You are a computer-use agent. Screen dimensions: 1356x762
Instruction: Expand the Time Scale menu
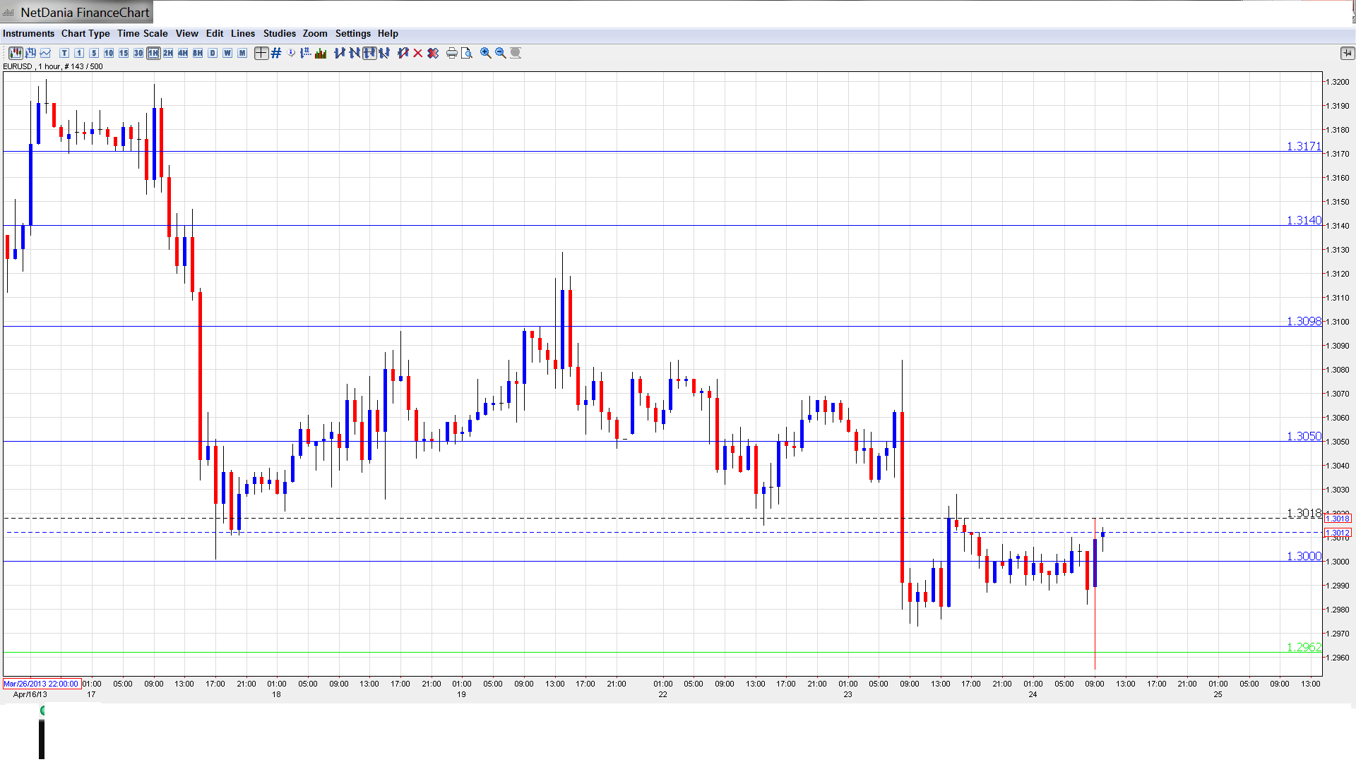point(142,33)
